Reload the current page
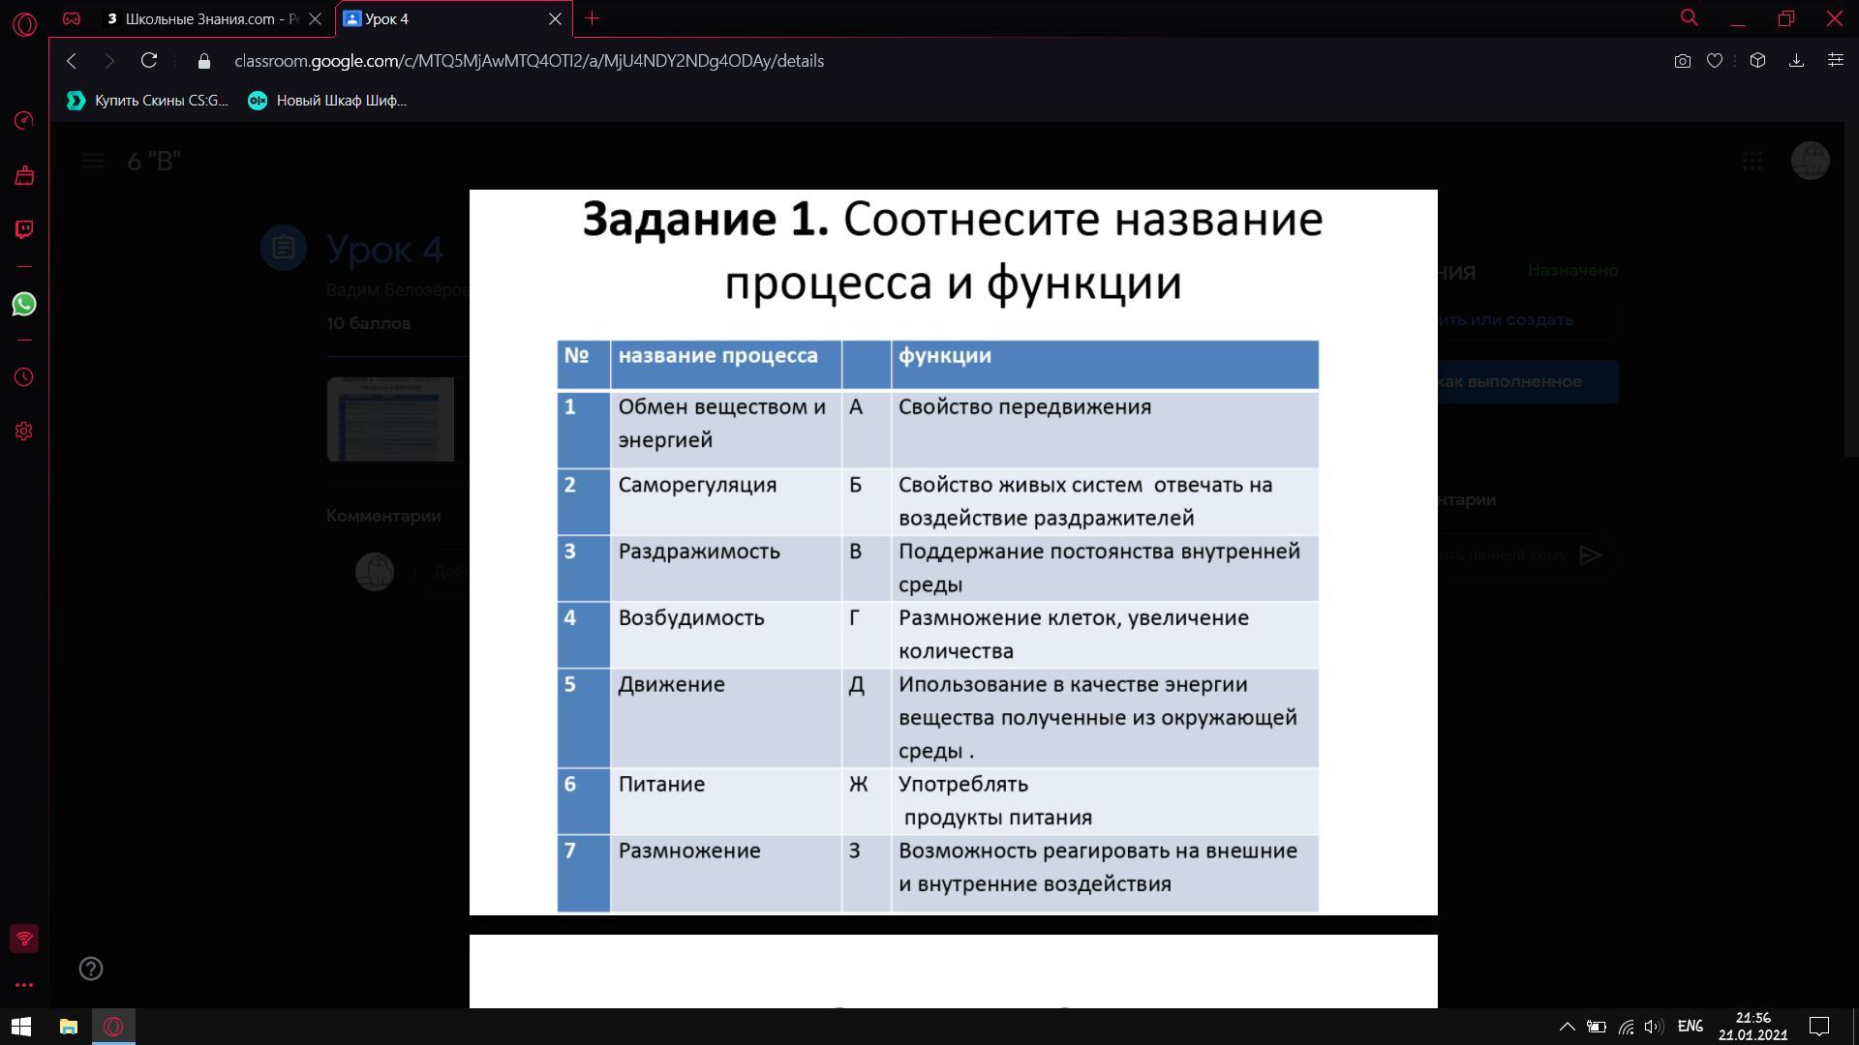Image resolution: width=1859 pixels, height=1045 pixels. coord(149,61)
